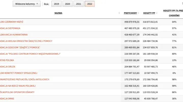The image size is (183, 102).
Task: Click cost value 181 189 938,54
Action: 150,54
